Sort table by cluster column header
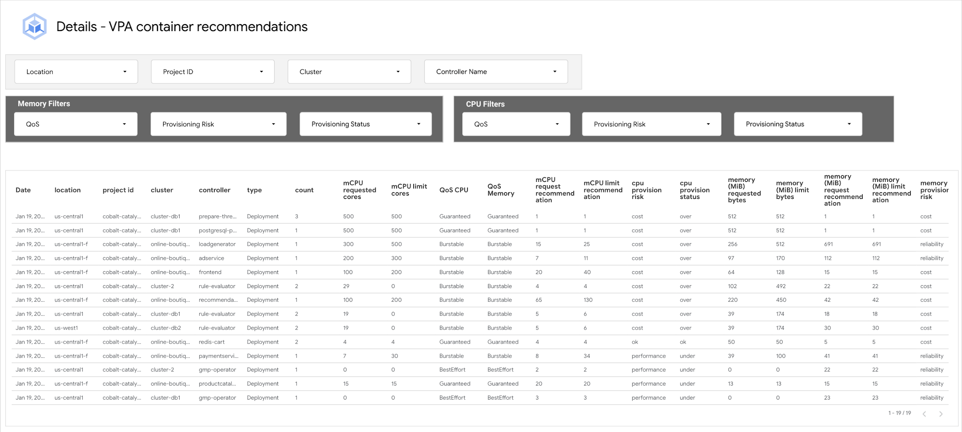962x432 pixels. 162,190
